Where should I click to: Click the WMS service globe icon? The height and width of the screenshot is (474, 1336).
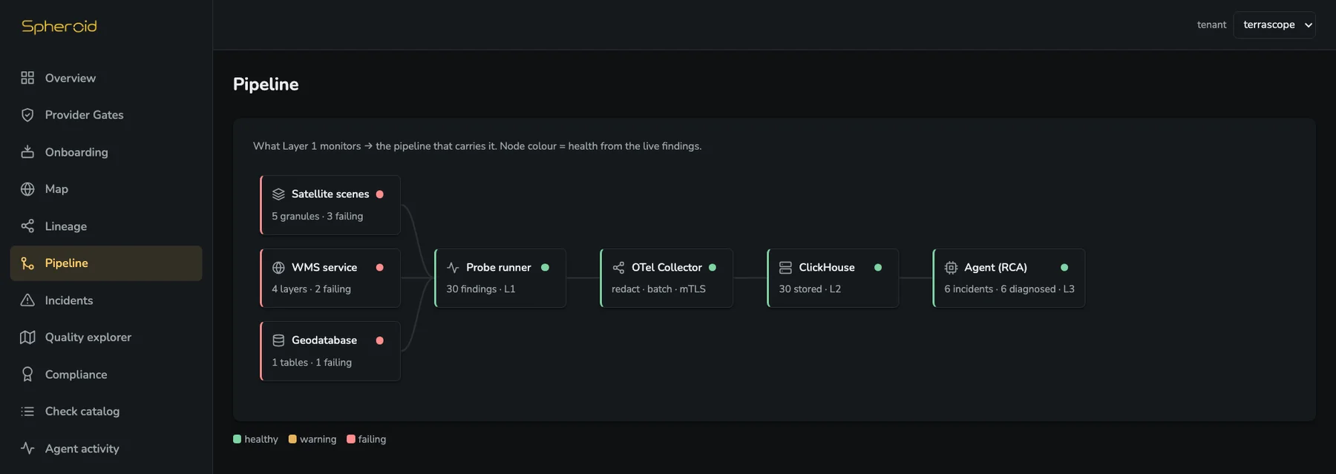click(x=278, y=268)
